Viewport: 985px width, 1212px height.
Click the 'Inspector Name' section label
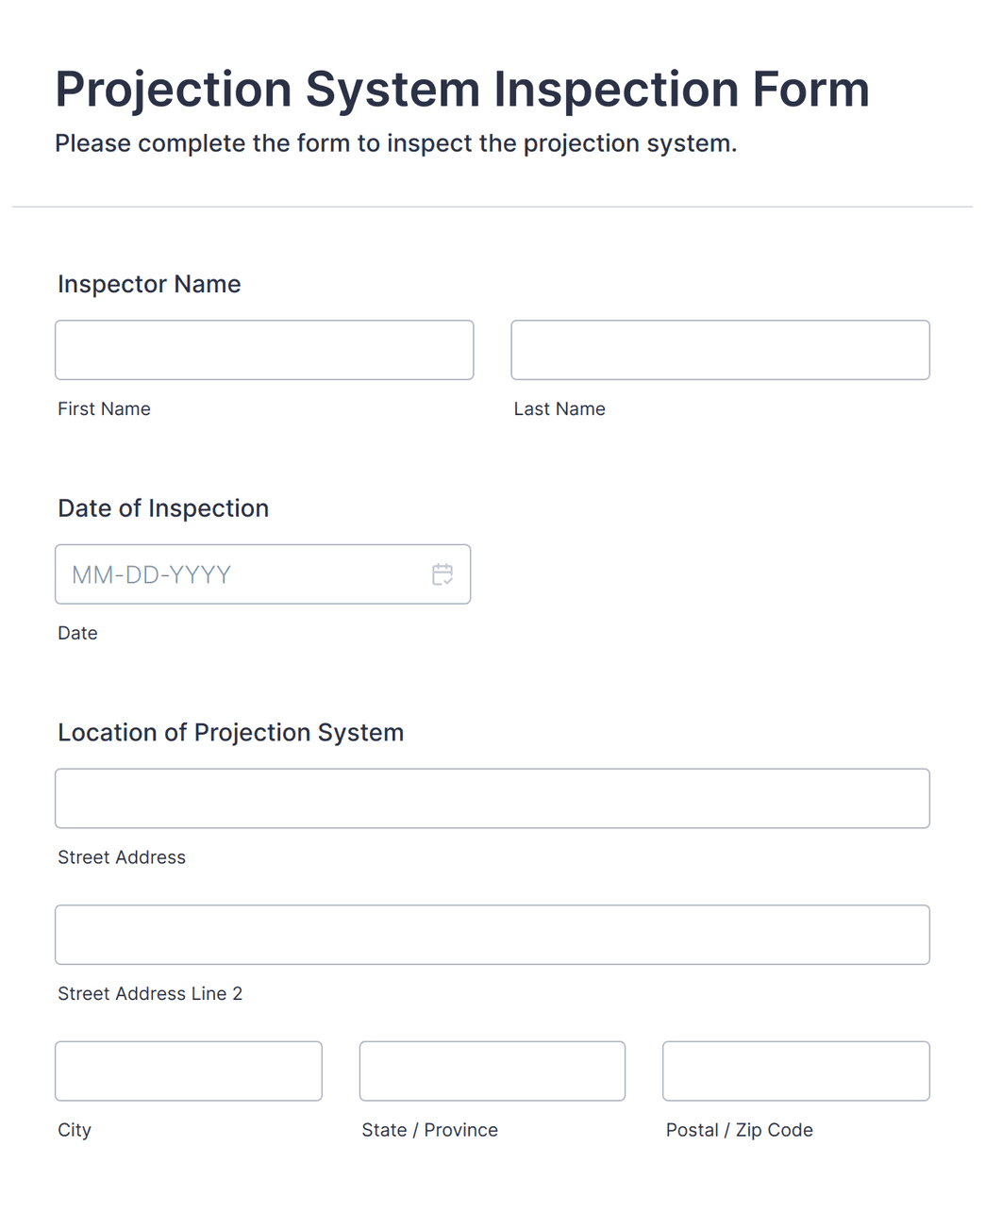pyautogui.click(x=149, y=284)
